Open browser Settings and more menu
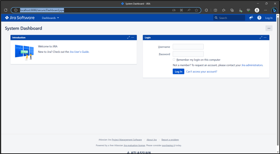 (x=266, y=10)
